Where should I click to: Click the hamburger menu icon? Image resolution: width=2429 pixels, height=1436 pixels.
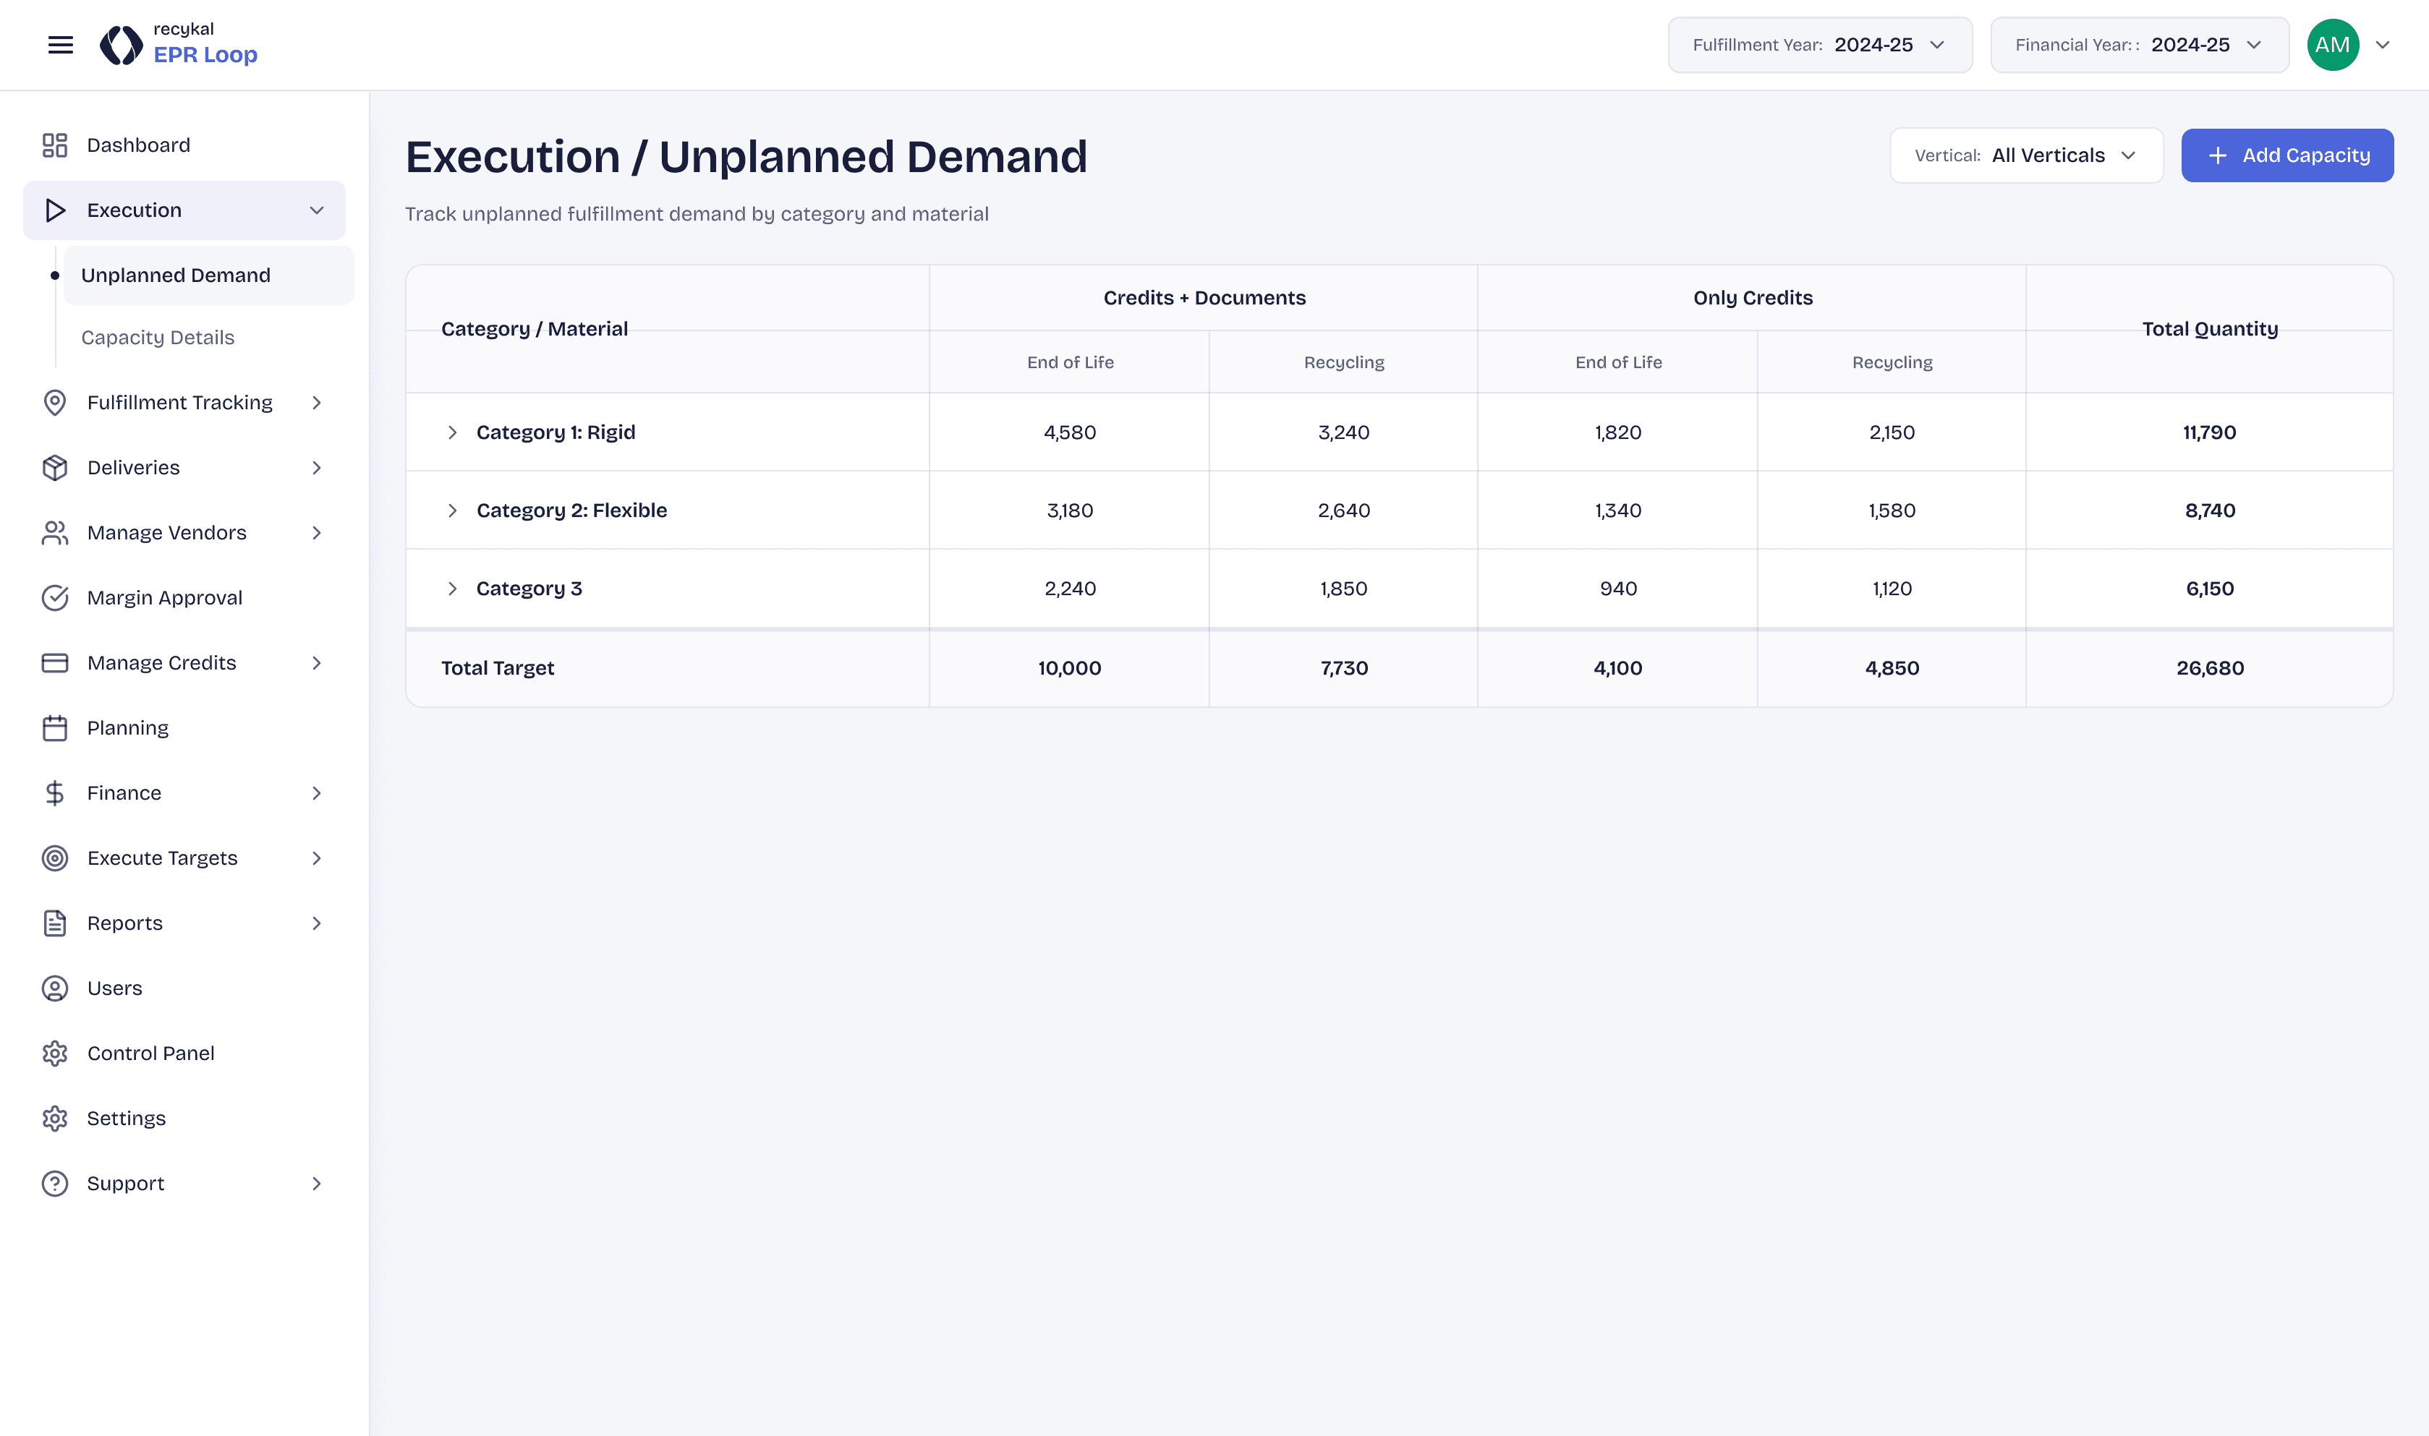coord(60,45)
